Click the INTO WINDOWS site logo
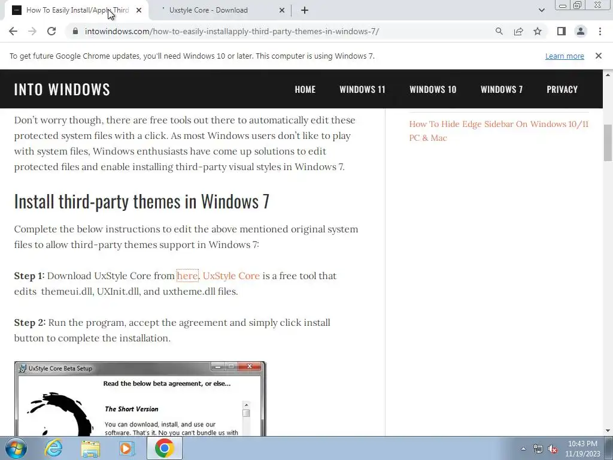Image resolution: width=613 pixels, height=460 pixels. 62,89
